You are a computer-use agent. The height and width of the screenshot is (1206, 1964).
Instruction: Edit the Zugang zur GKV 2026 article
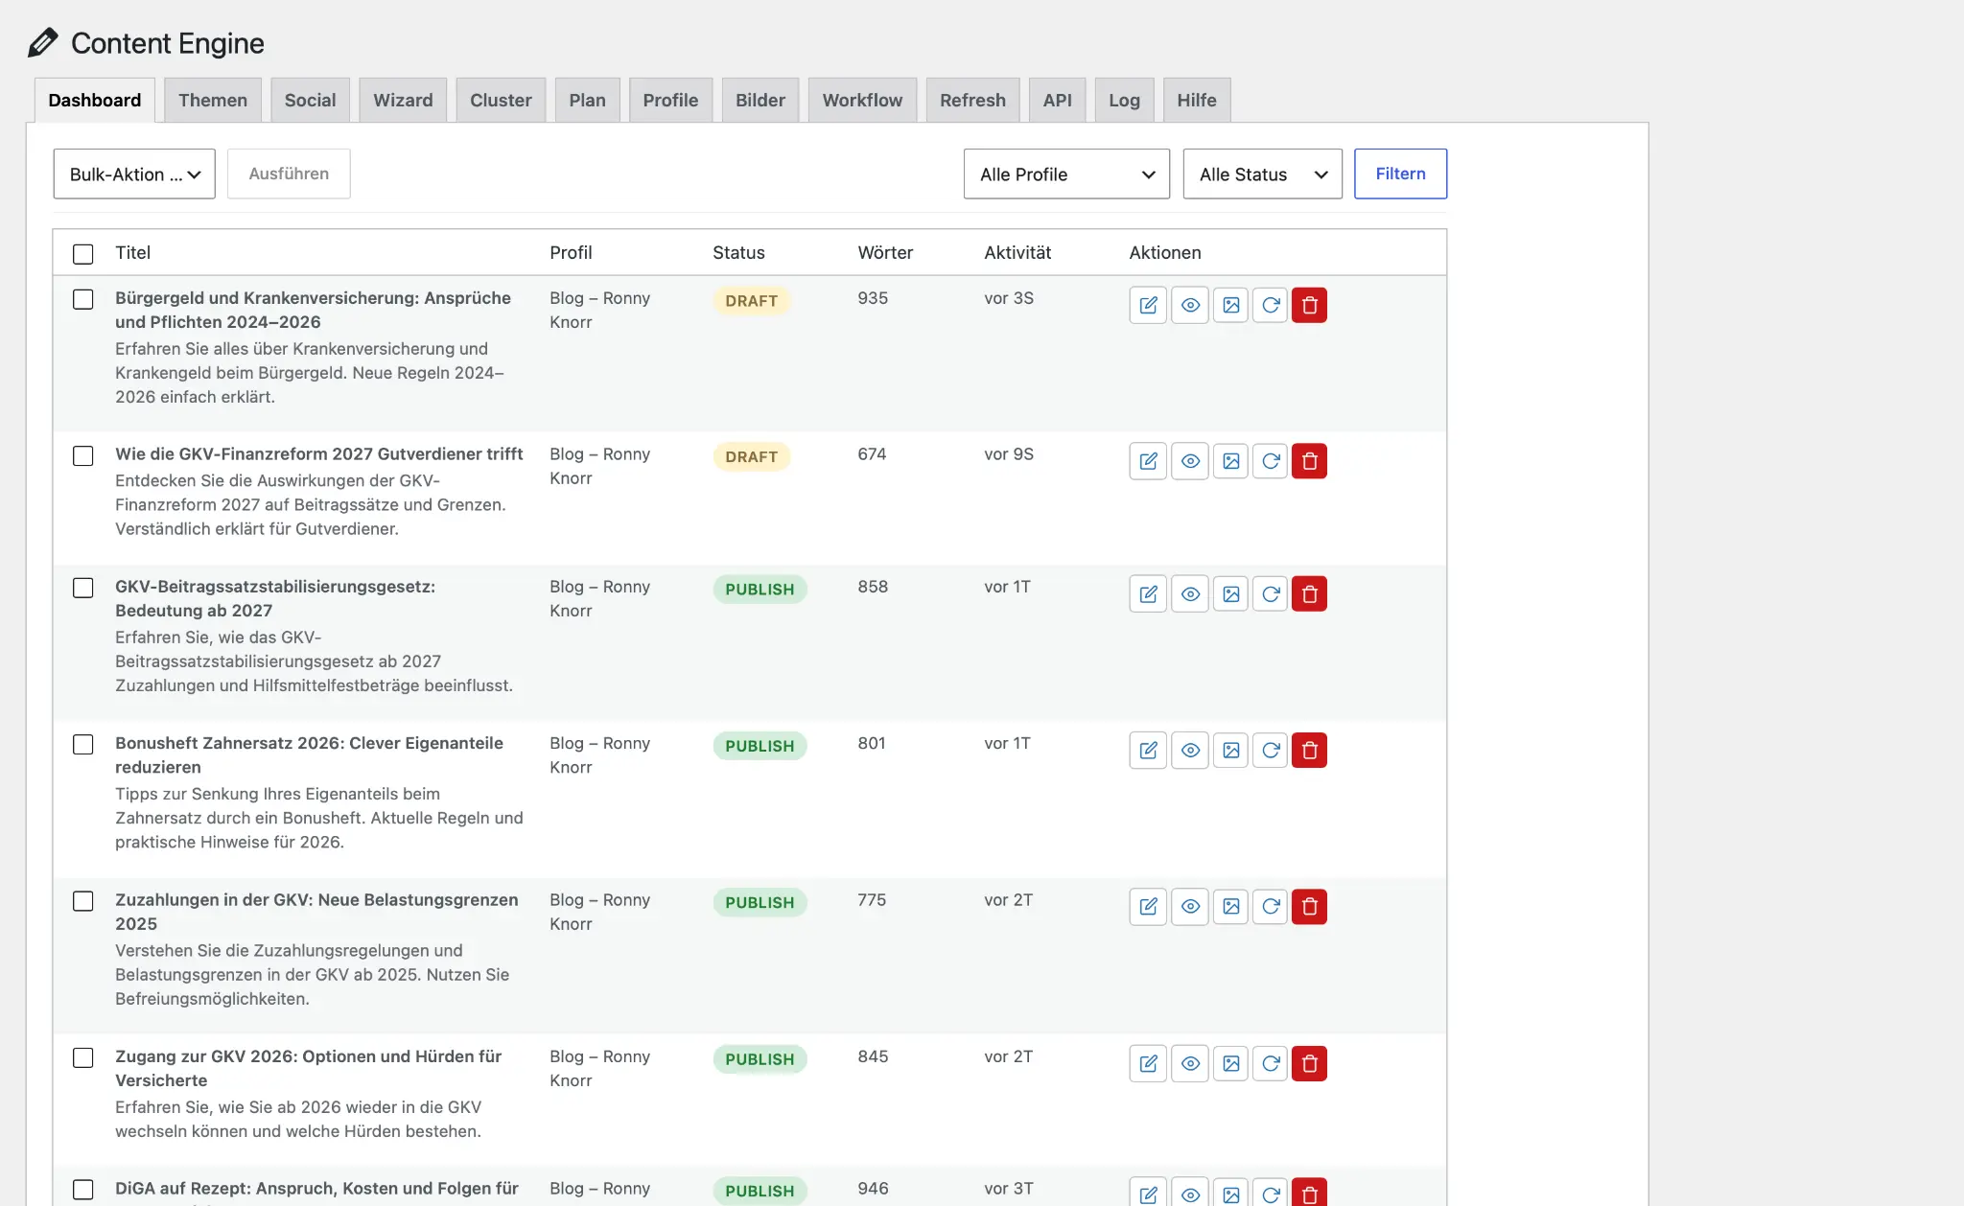pyautogui.click(x=1148, y=1063)
